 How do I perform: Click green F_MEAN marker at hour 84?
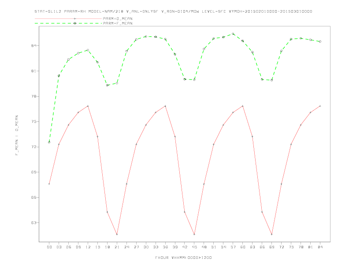click(x=320, y=41)
